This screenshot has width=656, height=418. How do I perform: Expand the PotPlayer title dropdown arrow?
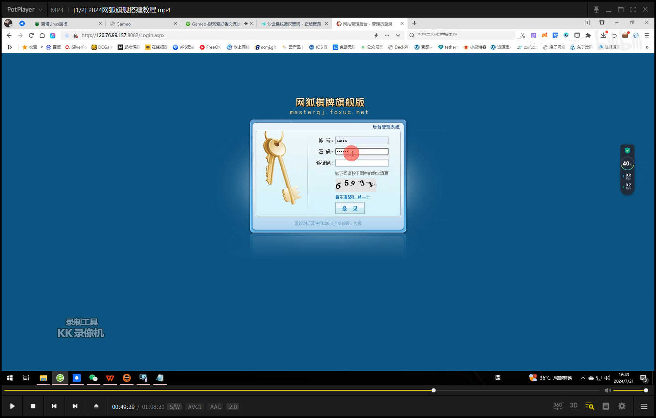coord(40,9)
